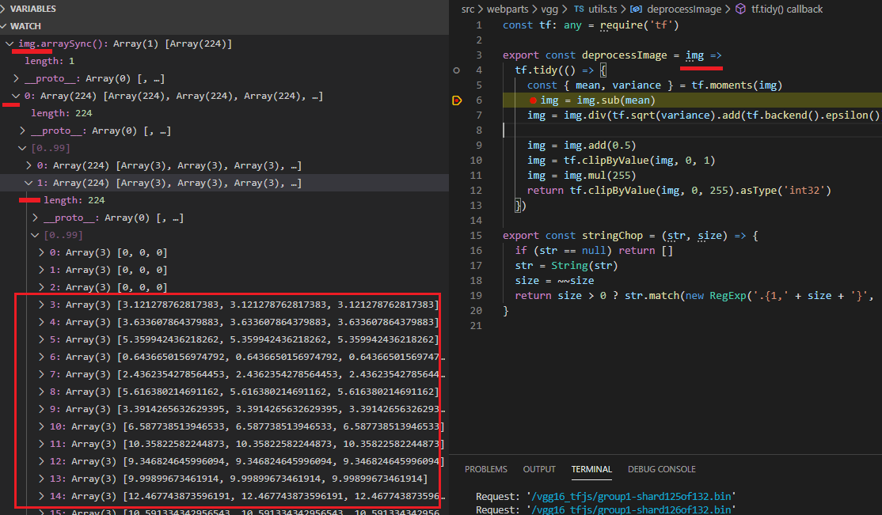Click line number 15 in the gutter

[x=476, y=236]
